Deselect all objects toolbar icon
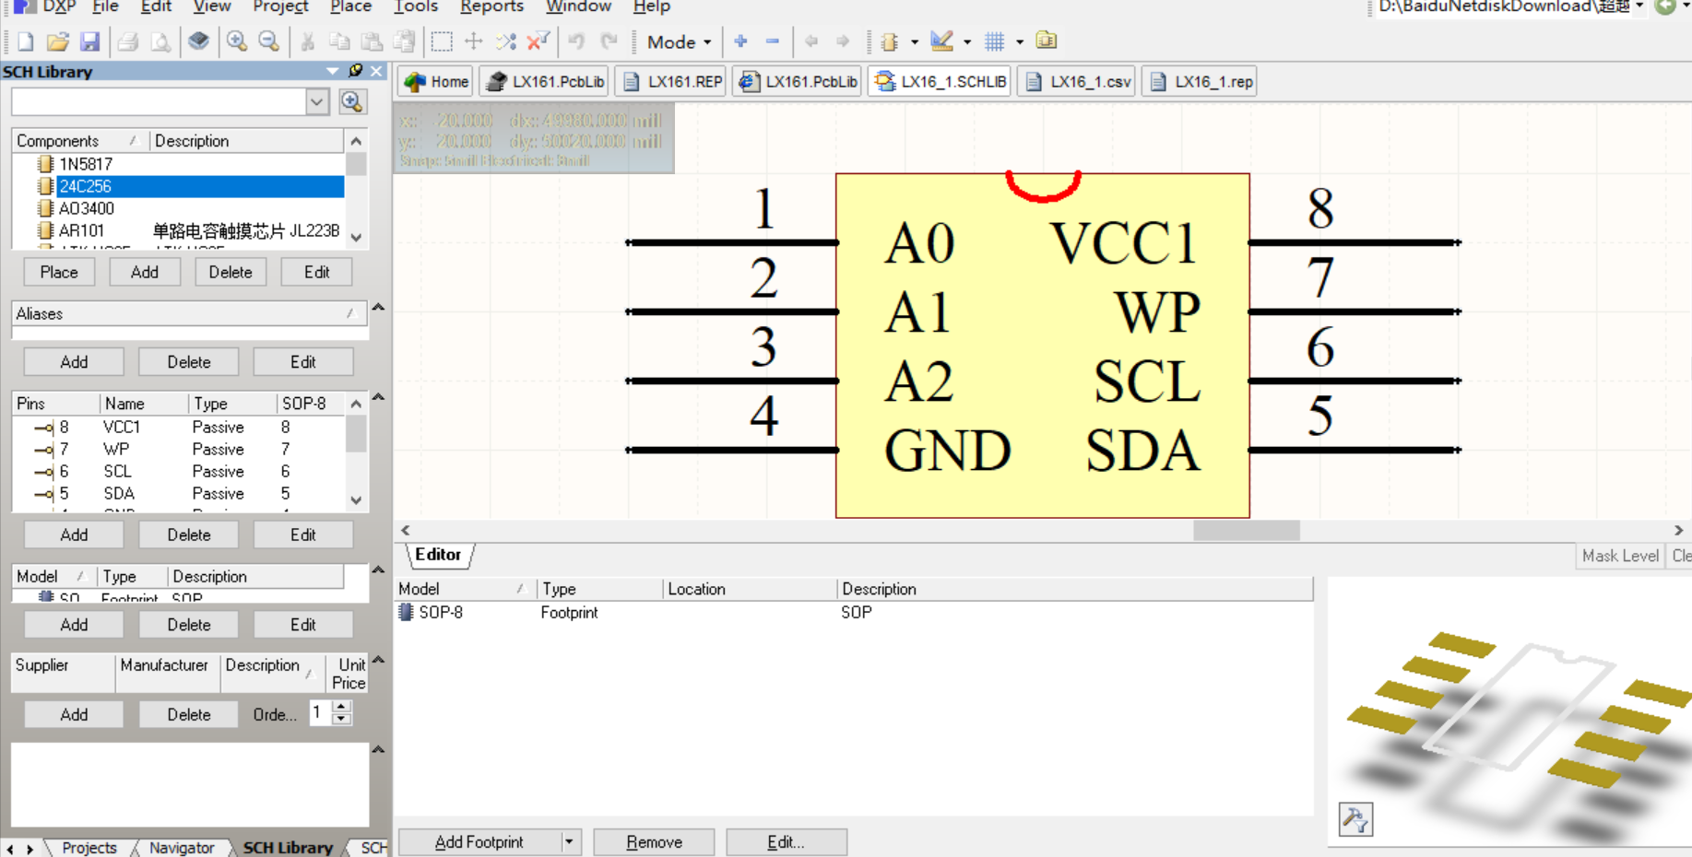 pyautogui.click(x=505, y=41)
